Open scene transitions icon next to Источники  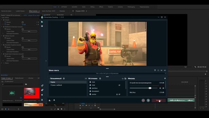pos(86,79)
